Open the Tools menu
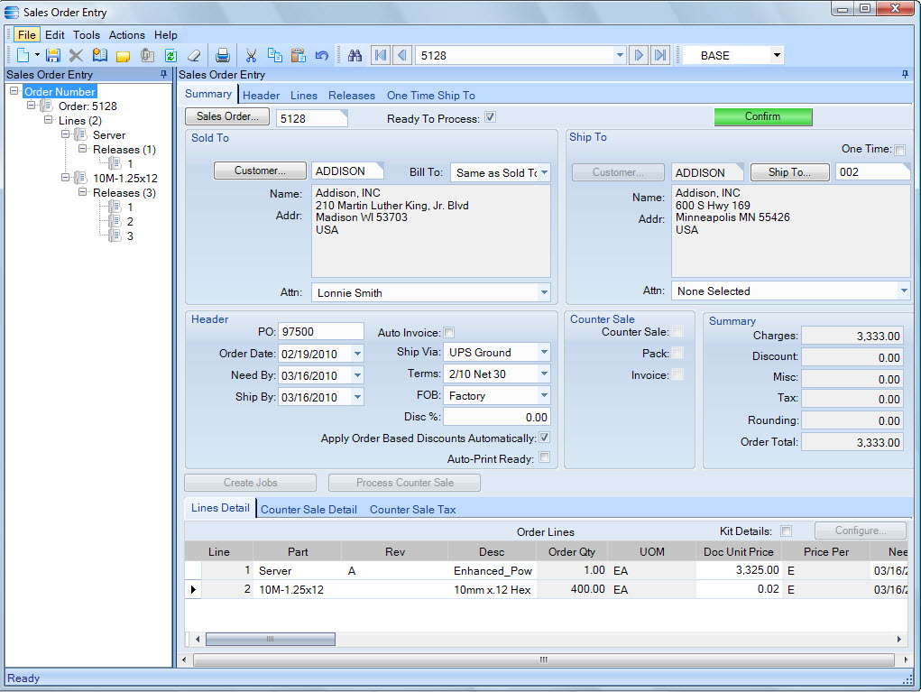The height and width of the screenshot is (692, 921). pyautogui.click(x=87, y=34)
